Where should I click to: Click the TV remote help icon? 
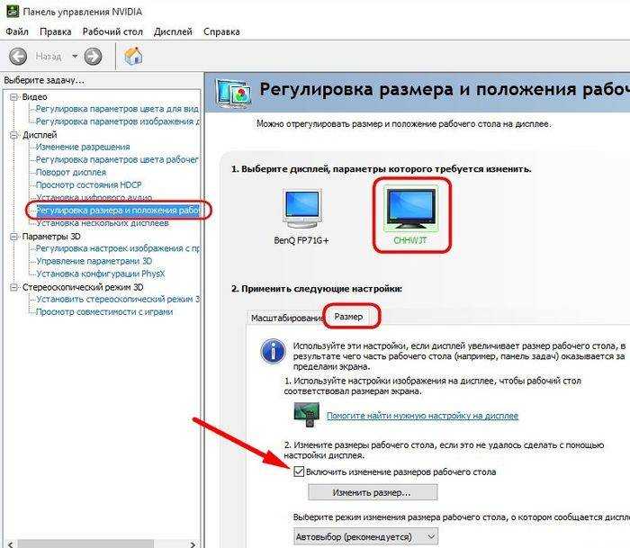pos(307,414)
